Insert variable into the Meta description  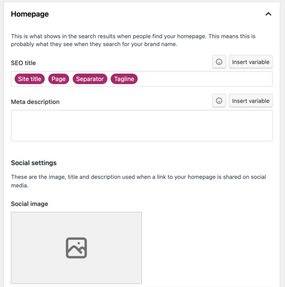point(251,101)
